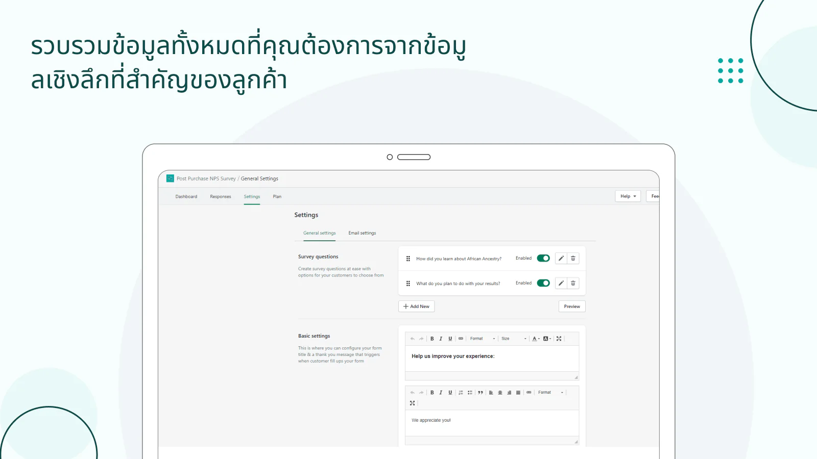Screen dimensions: 817x459
Task: Click Undo in the form title editor
Action: 413,339
